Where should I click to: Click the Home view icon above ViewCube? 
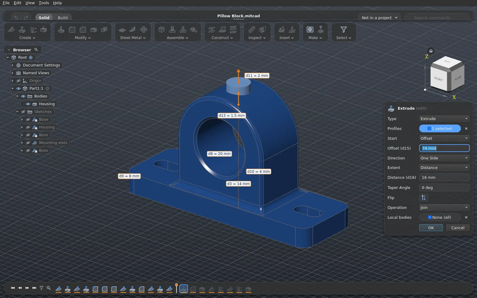pos(431,51)
